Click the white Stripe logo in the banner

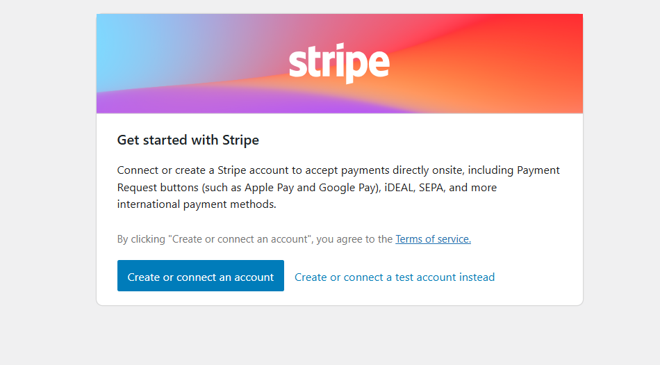coord(339,63)
